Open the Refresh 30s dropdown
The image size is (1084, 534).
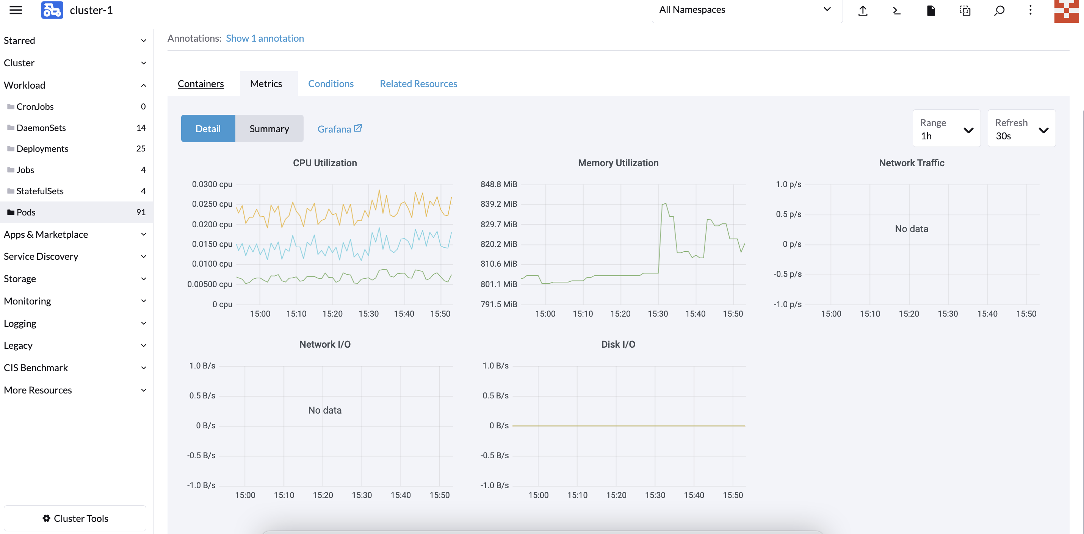[1021, 129]
